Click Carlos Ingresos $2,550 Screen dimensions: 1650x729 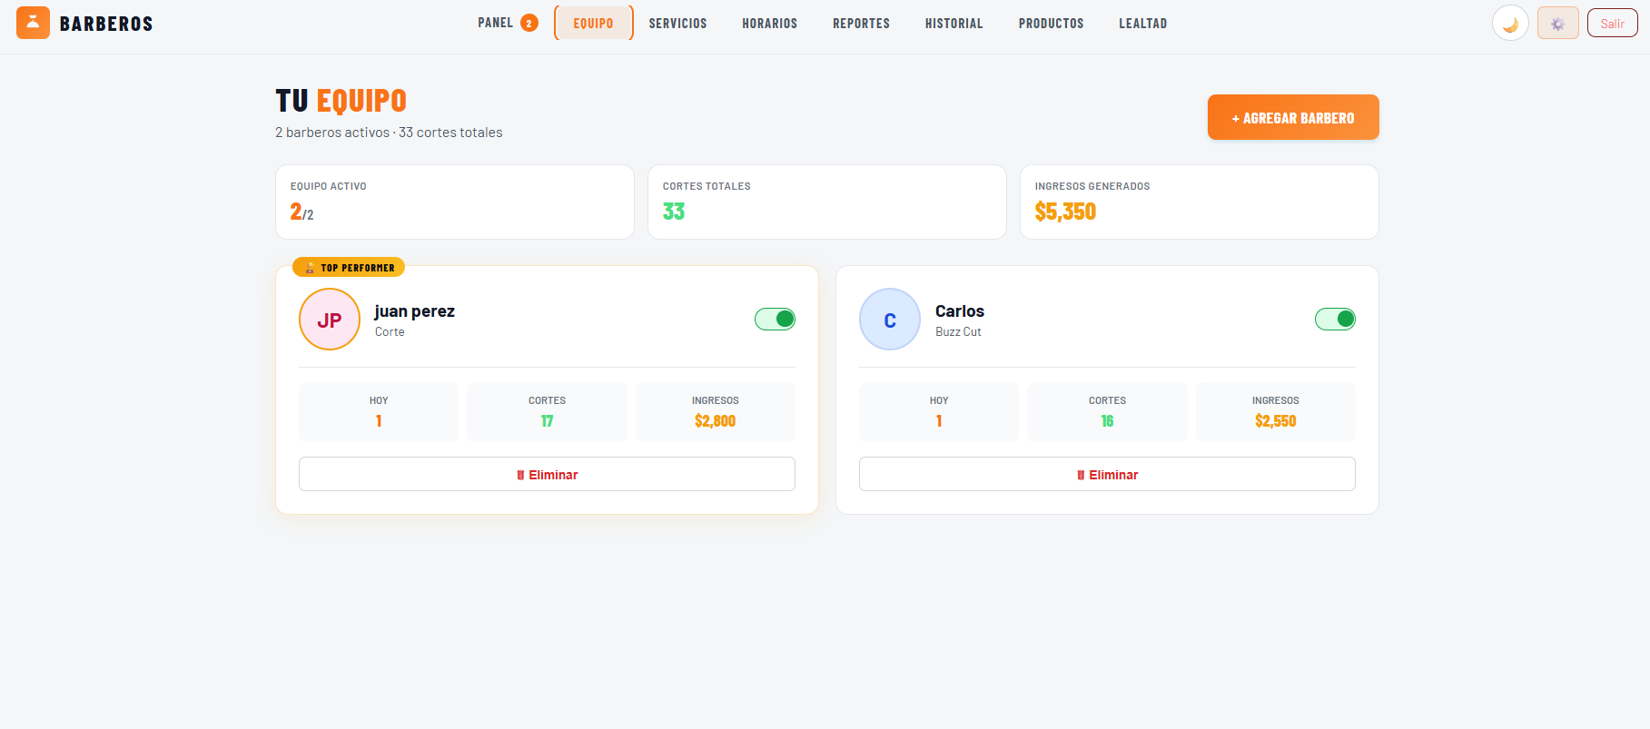coord(1276,412)
